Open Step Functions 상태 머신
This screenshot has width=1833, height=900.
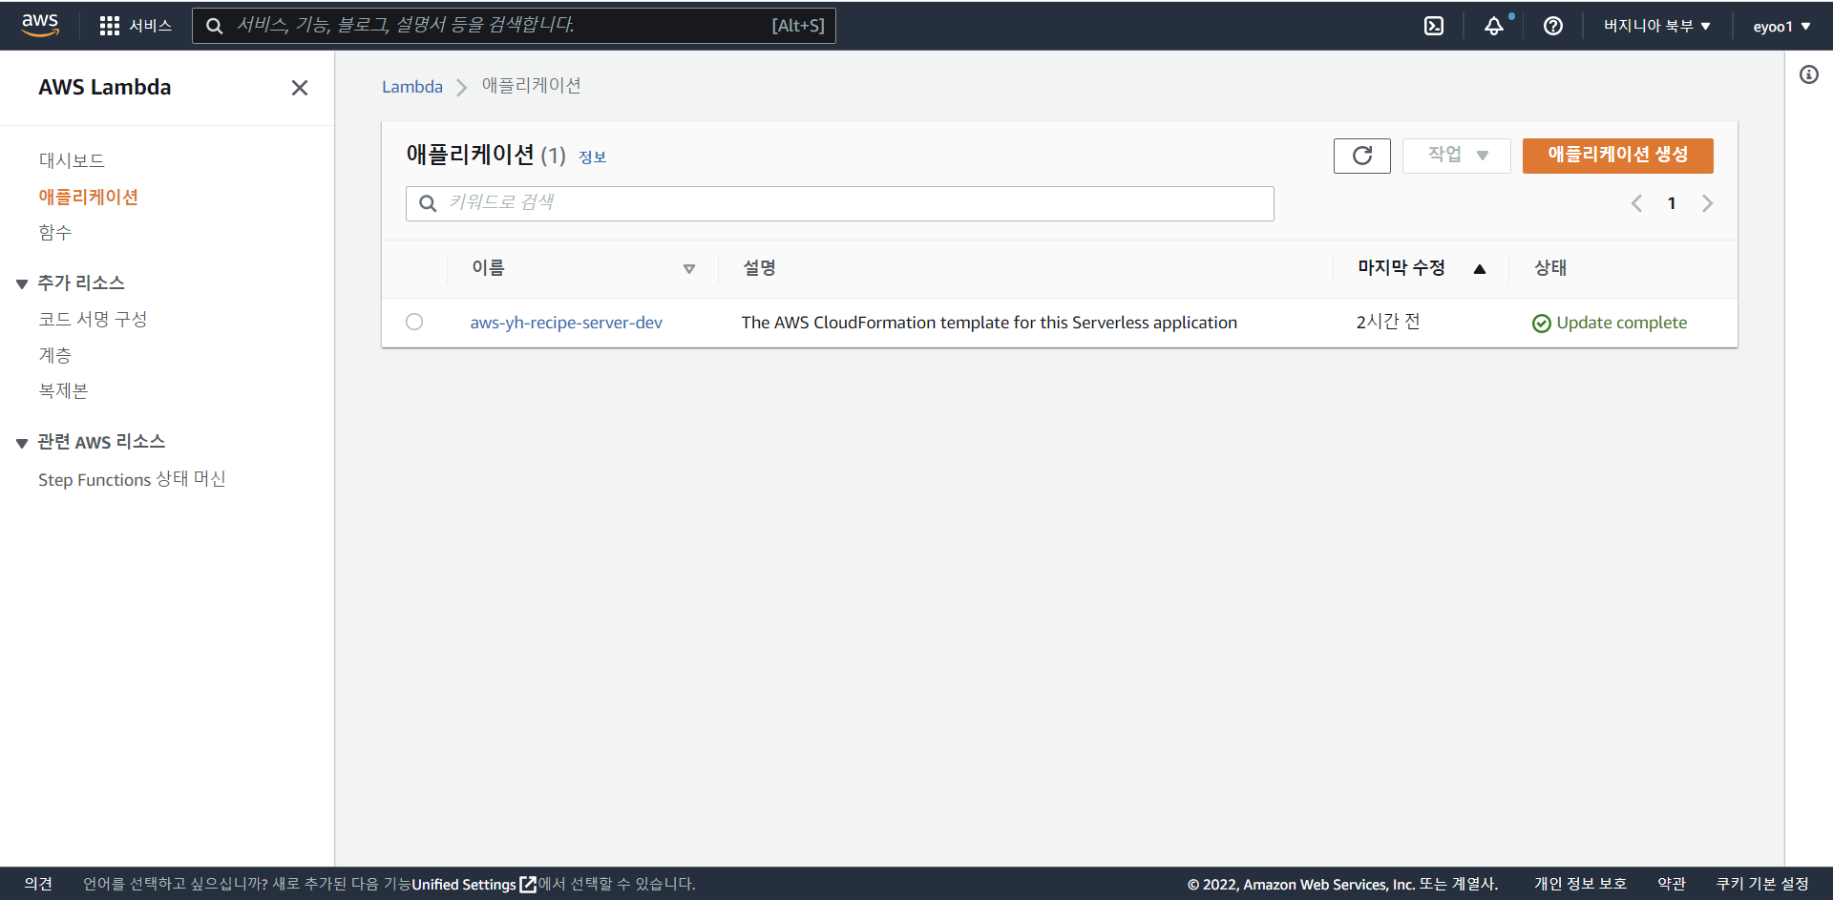coord(132,479)
